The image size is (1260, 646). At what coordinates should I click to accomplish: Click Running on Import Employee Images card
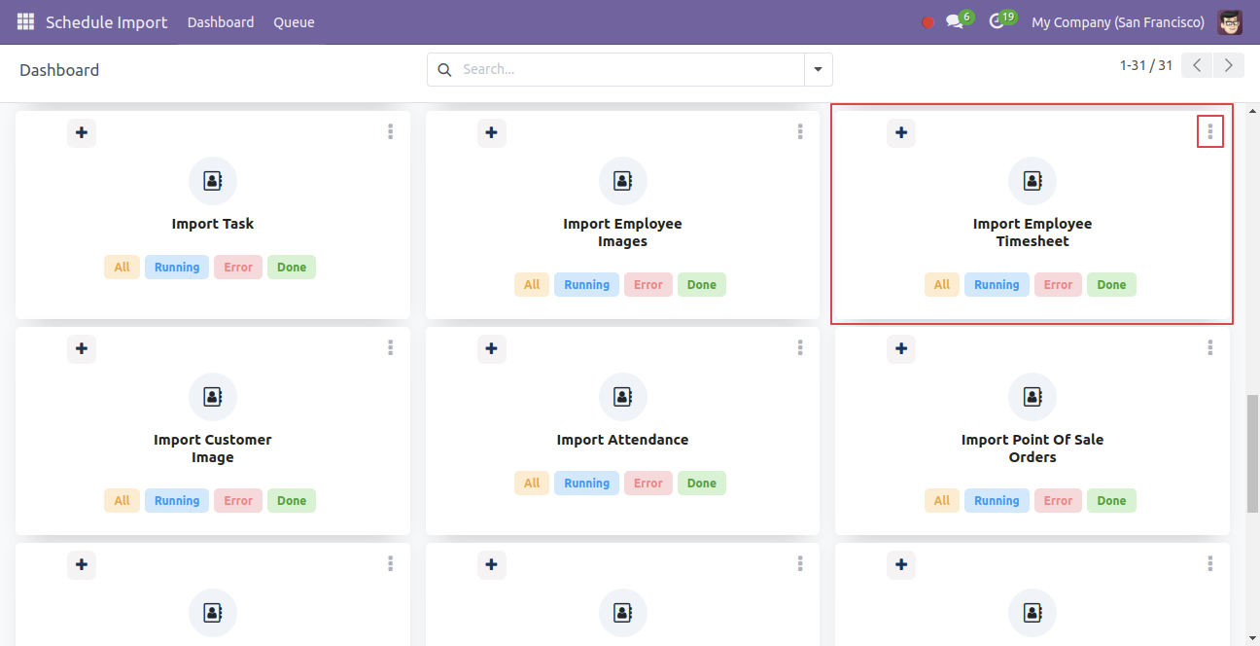click(x=587, y=285)
